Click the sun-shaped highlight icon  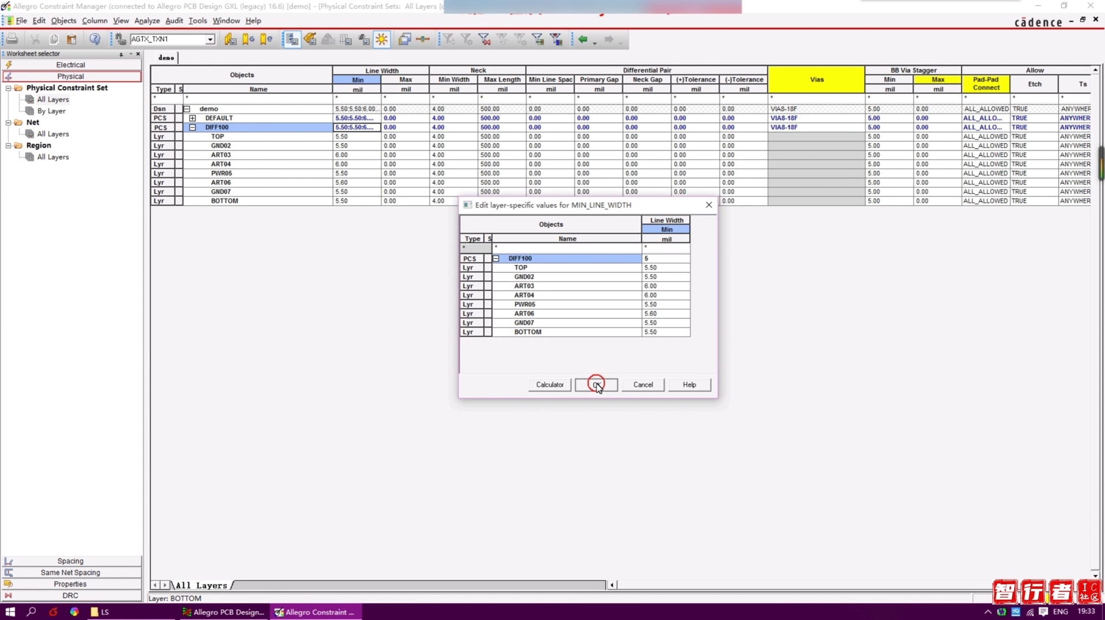pyautogui.click(x=382, y=39)
